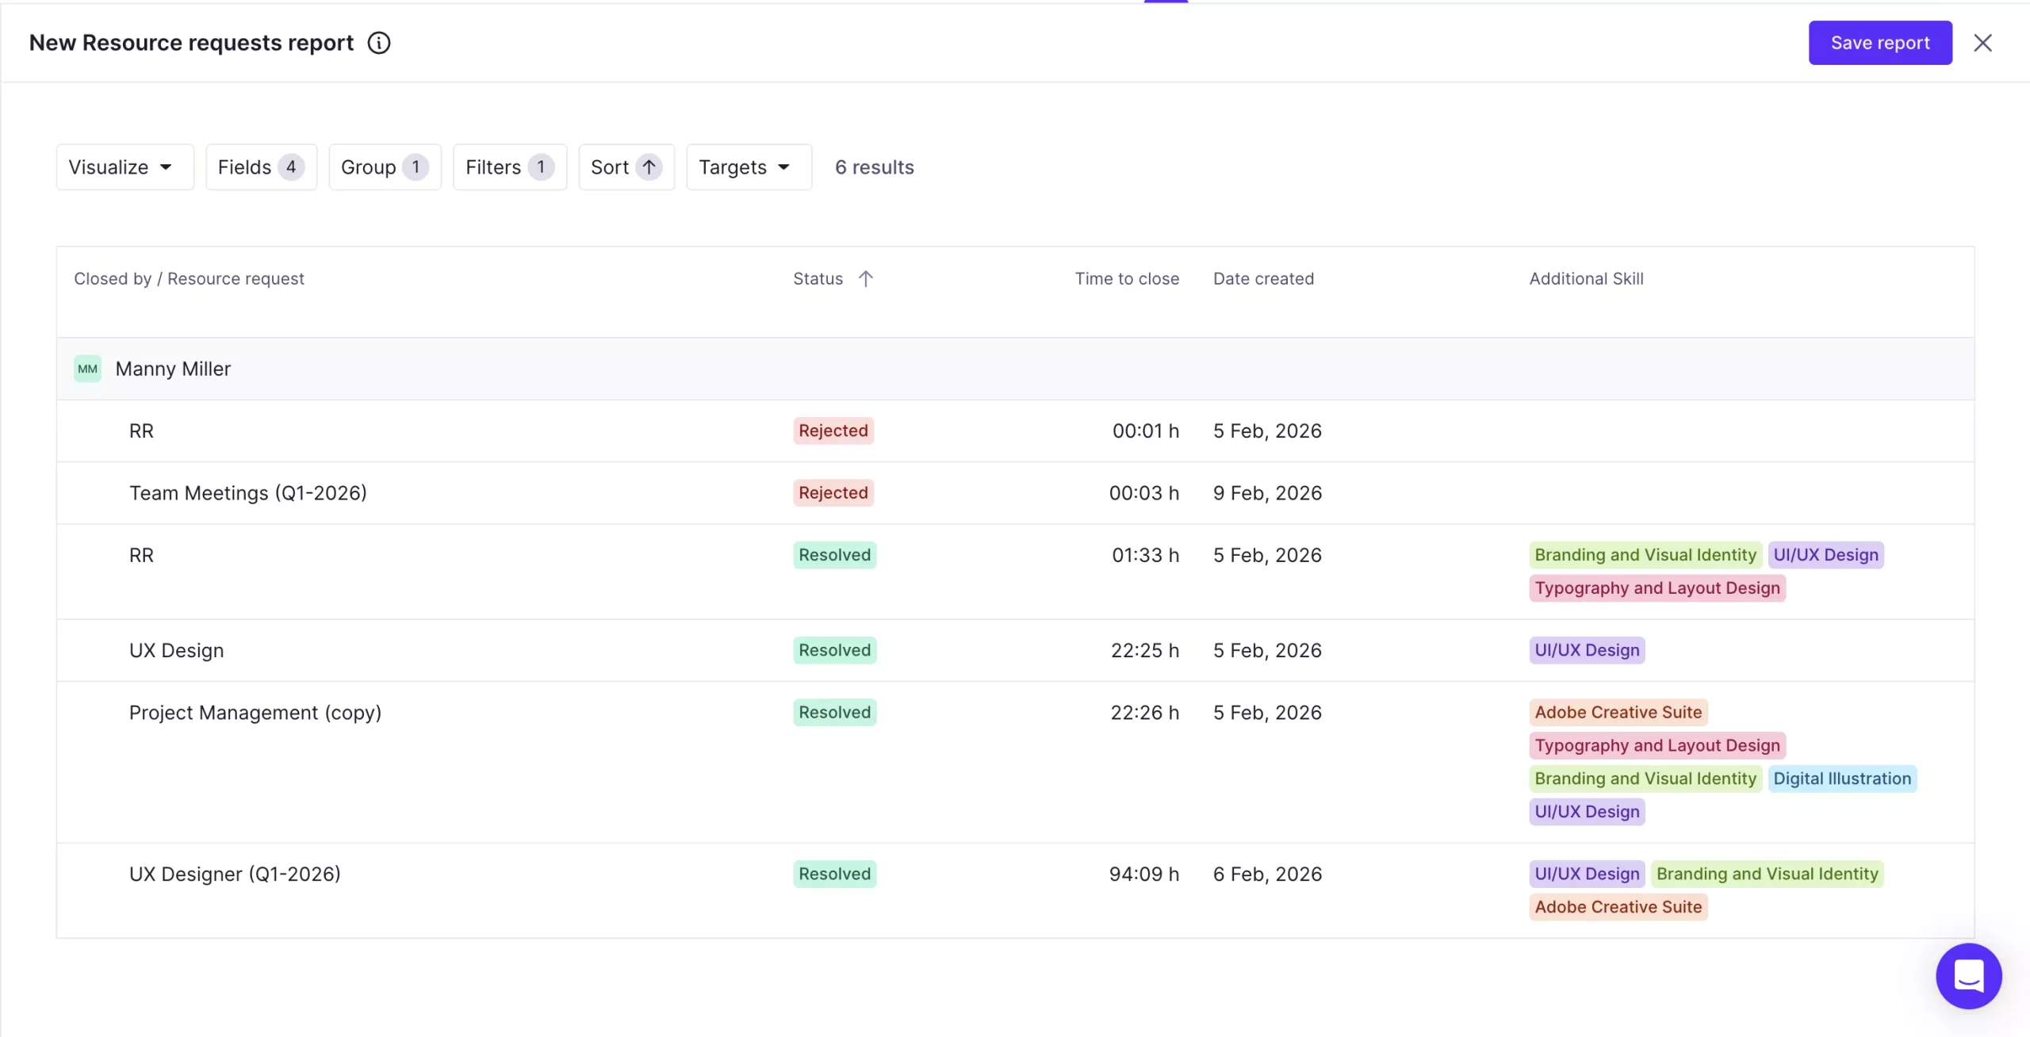This screenshot has width=2030, height=1037.
Task: Click the Rejected status badge for Team Meetings
Action: (x=833, y=493)
